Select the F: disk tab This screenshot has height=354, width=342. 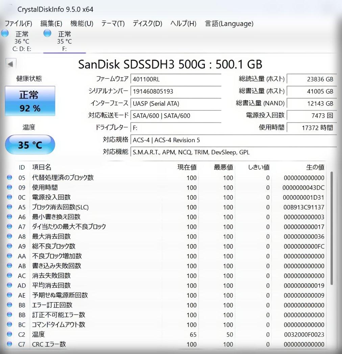click(x=65, y=41)
